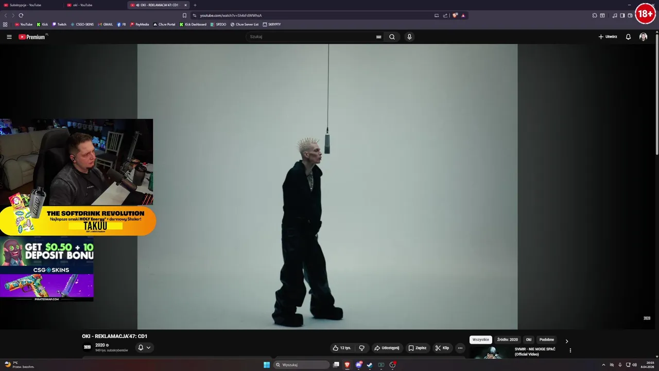Open Brave Rewards triangle icon
The image size is (659, 371).
[463, 15]
